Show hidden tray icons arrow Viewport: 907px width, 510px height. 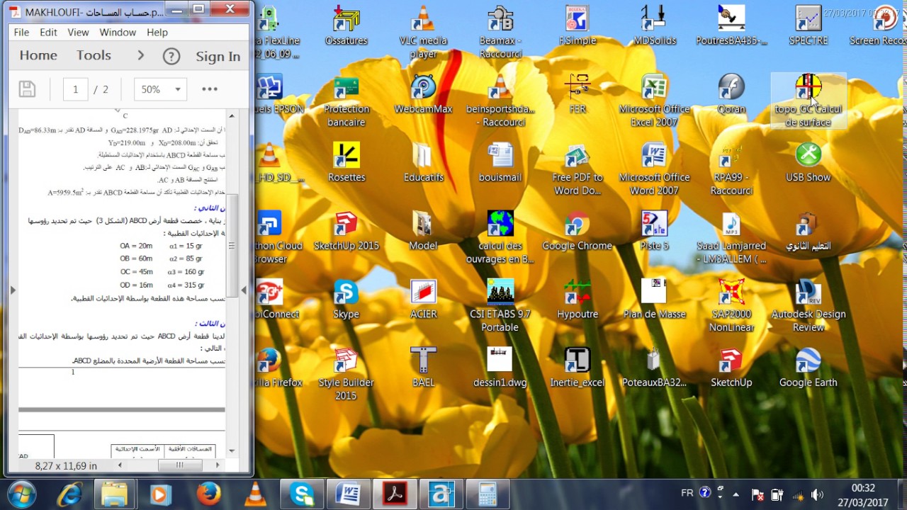point(736,494)
